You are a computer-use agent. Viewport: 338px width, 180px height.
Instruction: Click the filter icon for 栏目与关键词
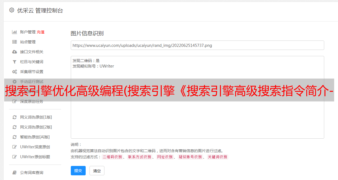click(x=15, y=62)
